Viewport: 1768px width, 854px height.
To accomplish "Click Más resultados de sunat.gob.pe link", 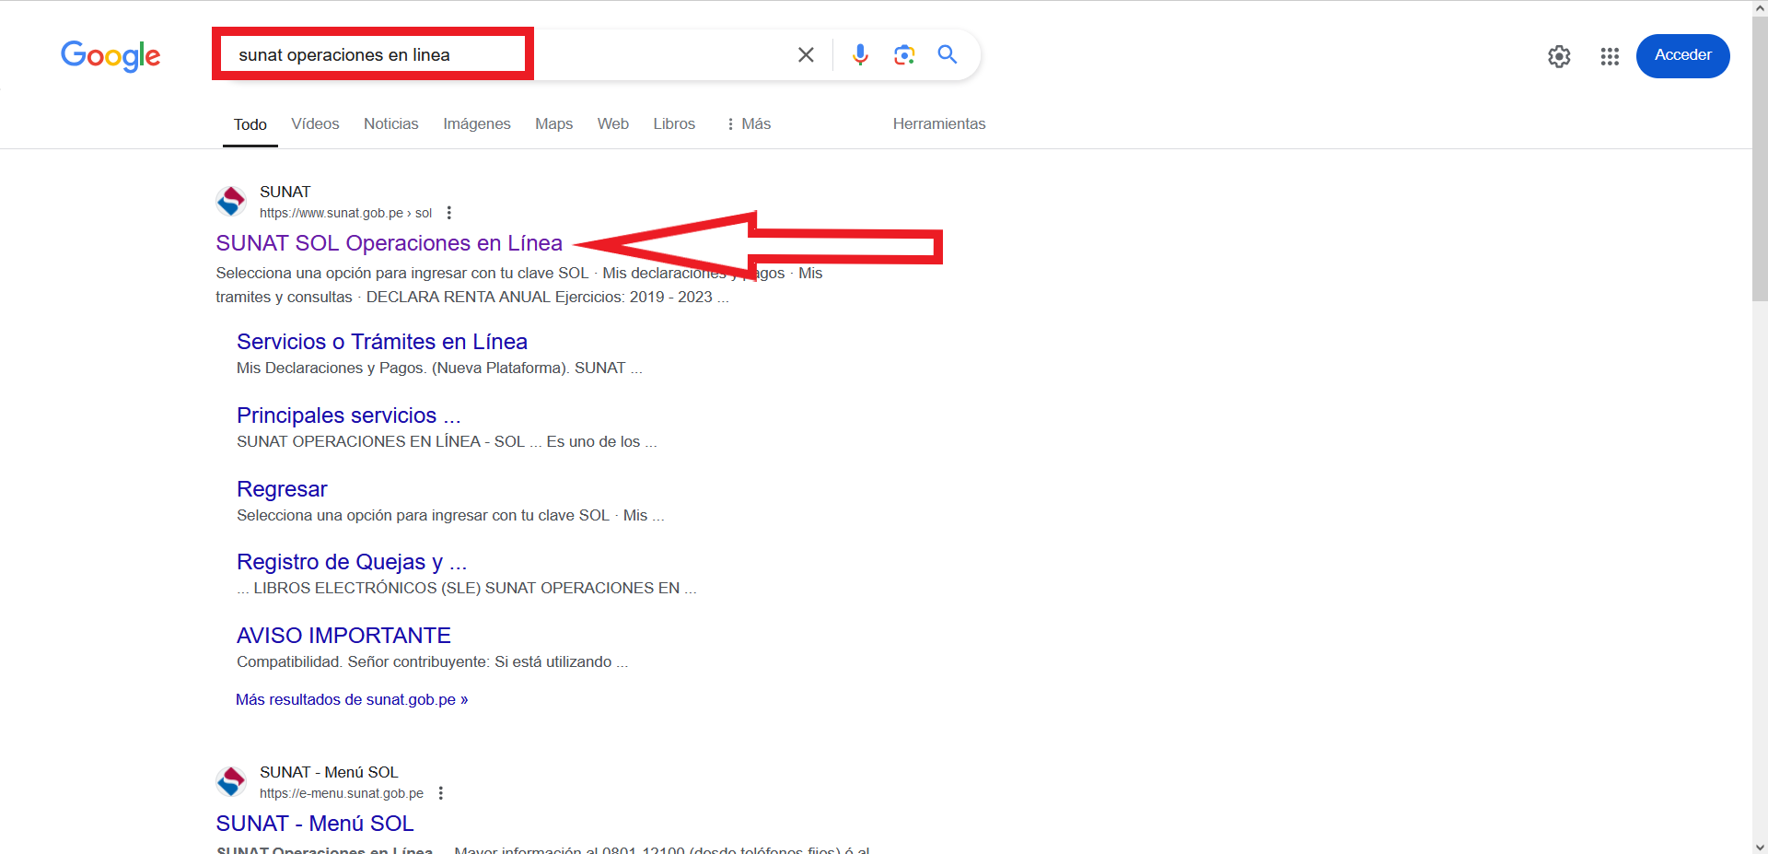I will pyautogui.click(x=351, y=700).
